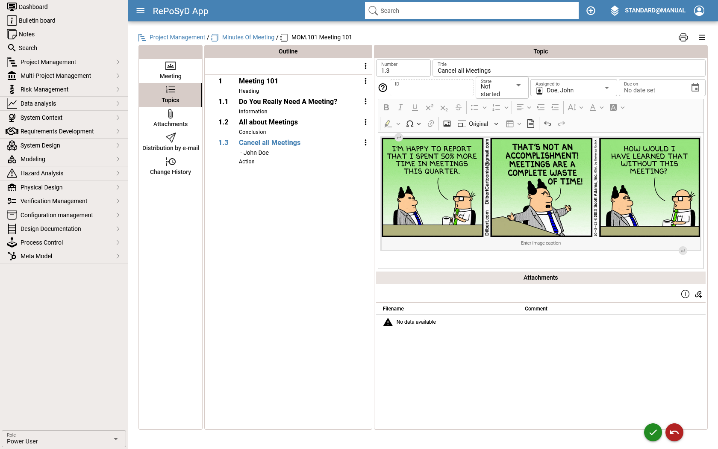The image size is (718, 449).
Task: Discard changes with red undo button
Action: coord(674,432)
